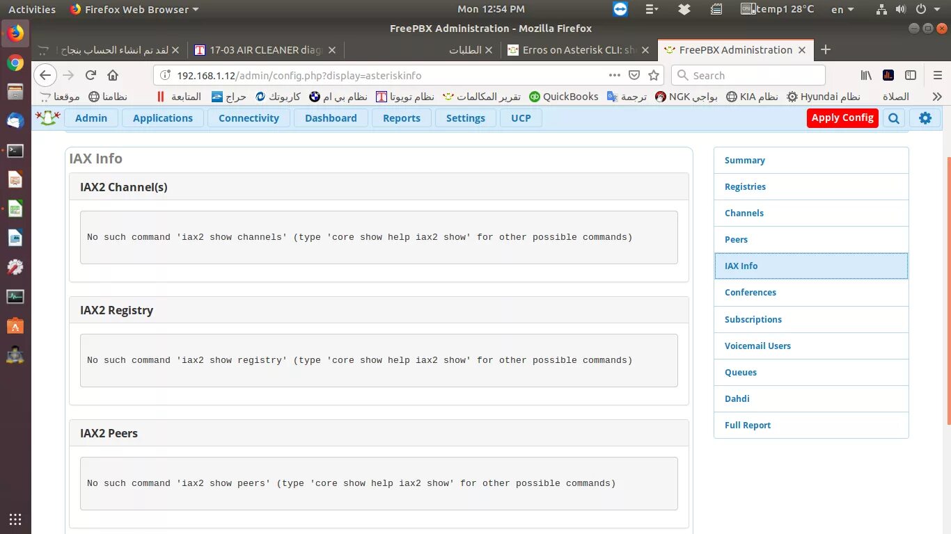Image resolution: width=951 pixels, height=534 pixels.
Task: Click the Dropbox tray icon
Action: (684, 9)
